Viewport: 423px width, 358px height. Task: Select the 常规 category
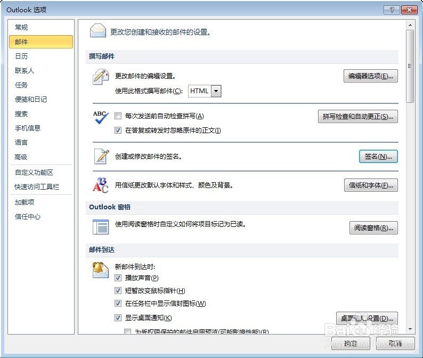click(41, 27)
